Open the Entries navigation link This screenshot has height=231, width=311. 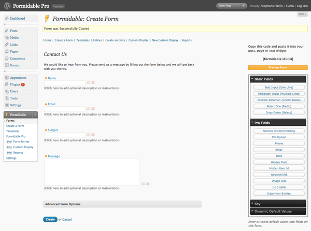(97, 40)
